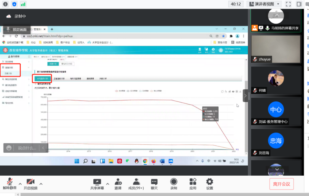The height and width of the screenshot is (196, 309).
Task: Open meeting Settings (设置)
Action: [210, 184]
